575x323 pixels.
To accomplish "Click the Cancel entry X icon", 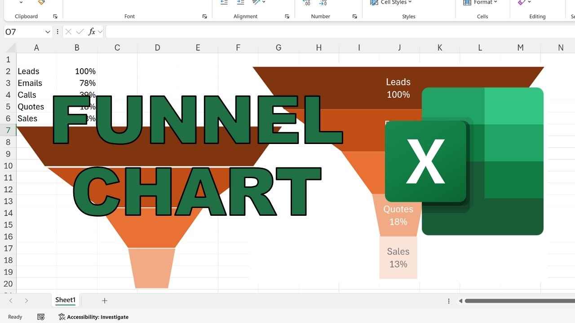I will [x=68, y=32].
